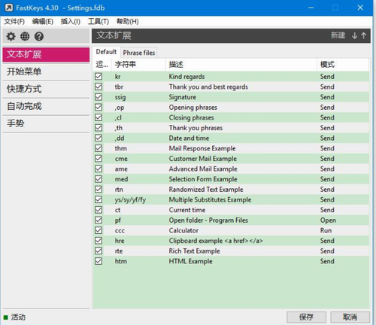Toggle the 'ssig' Signature checkbox

coord(99,97)
